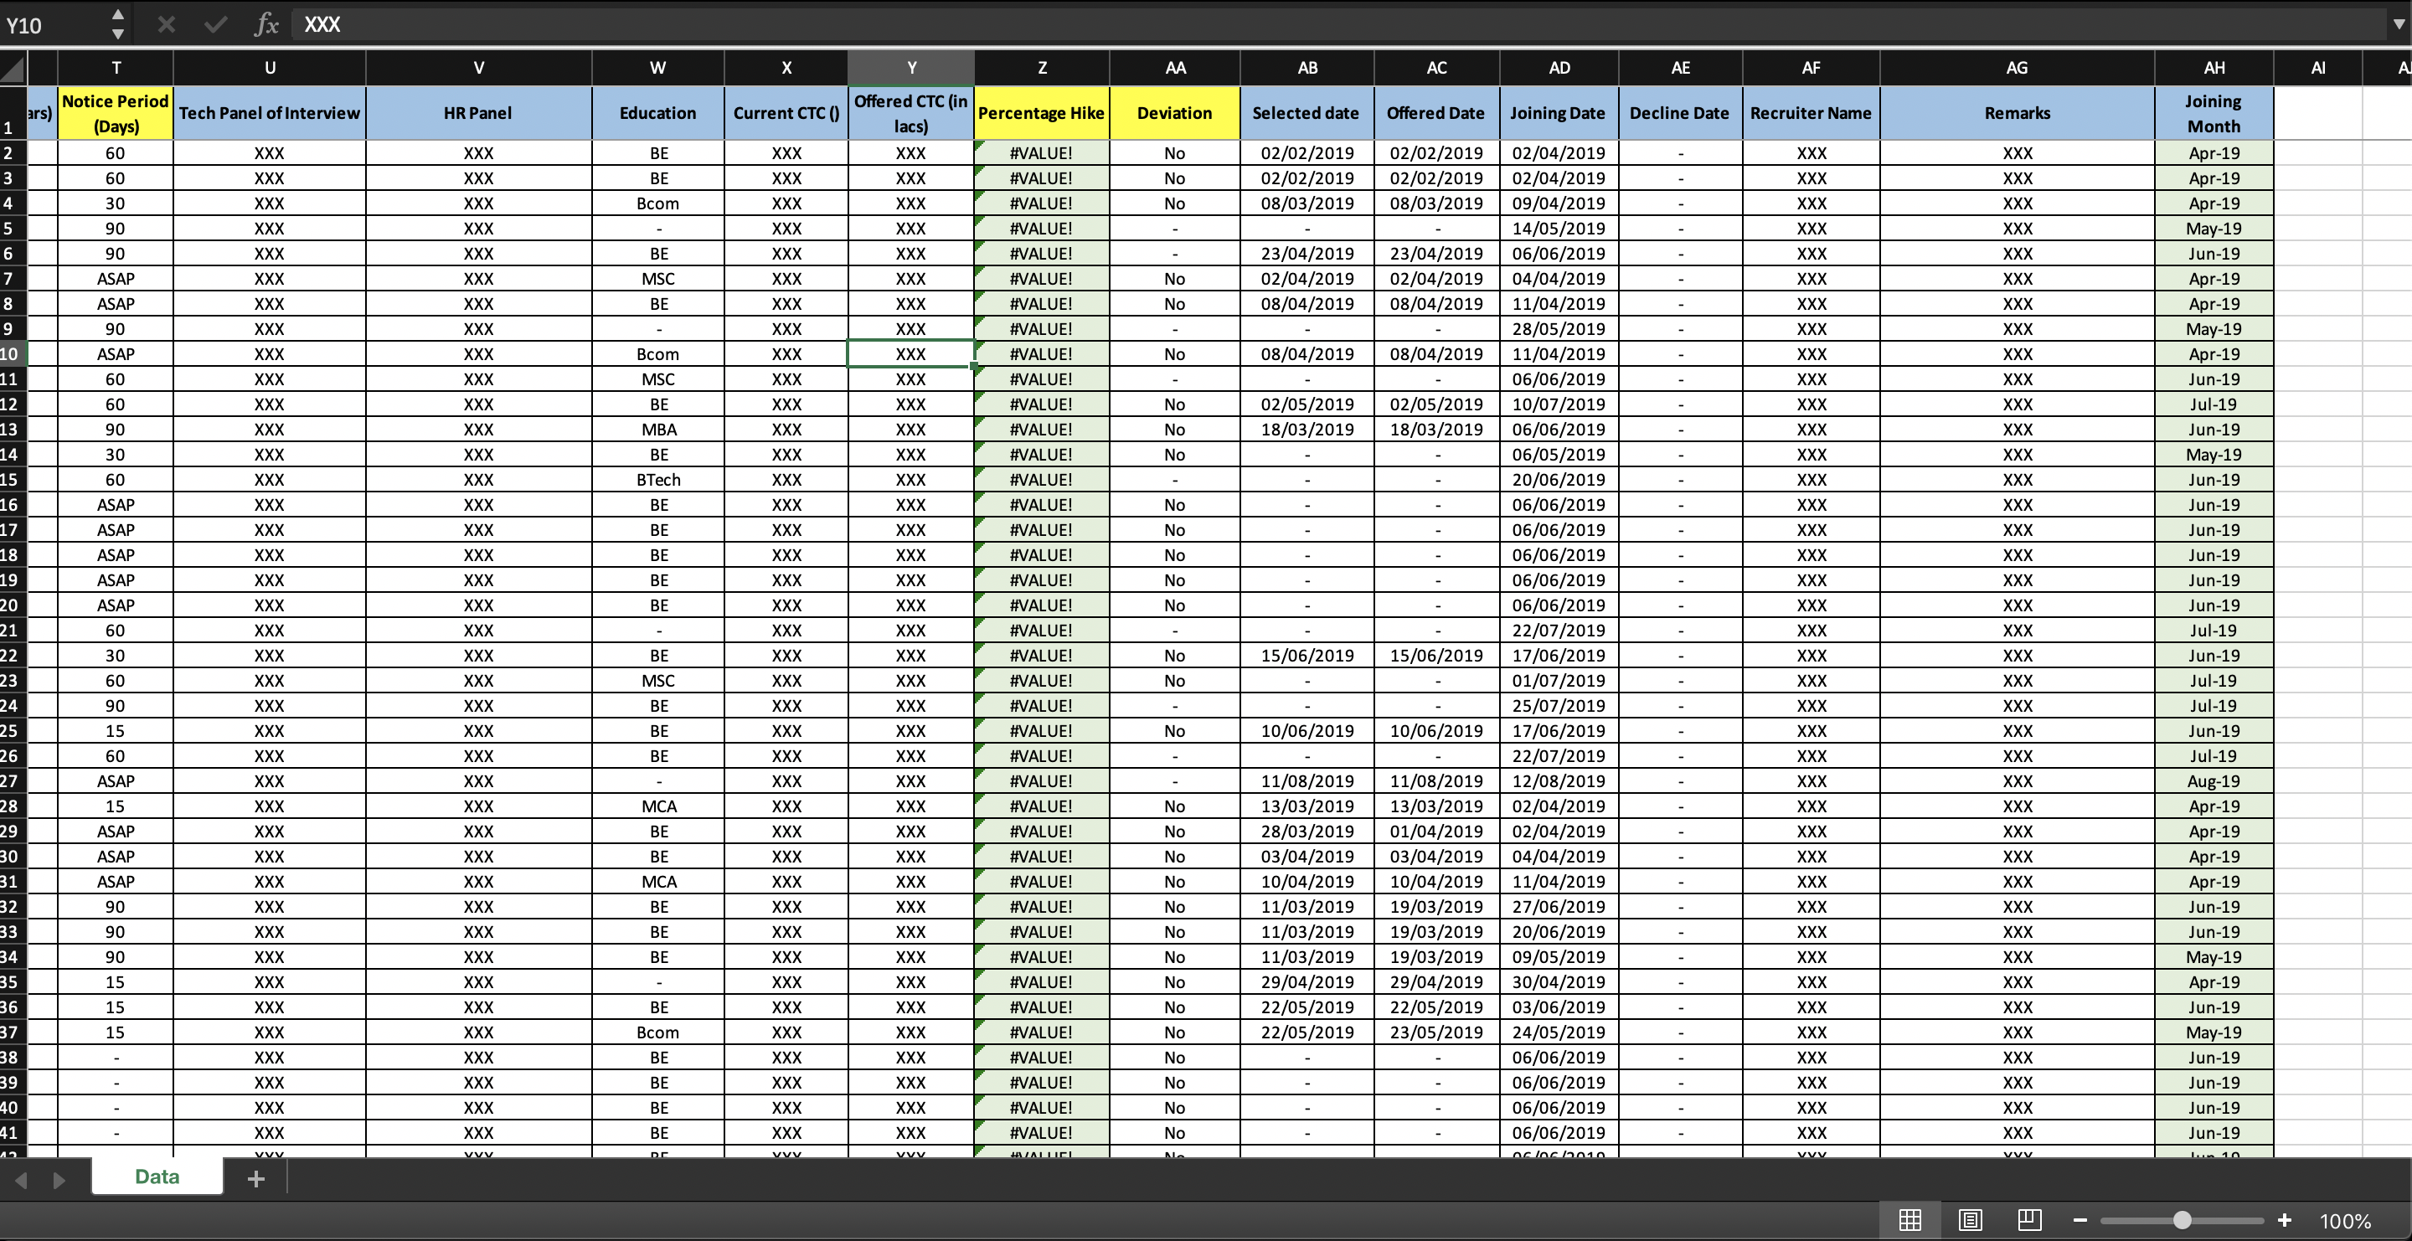Switch to Normal view icon
This screenshot has width=2412, height=1241.
pos(1910,1219)
